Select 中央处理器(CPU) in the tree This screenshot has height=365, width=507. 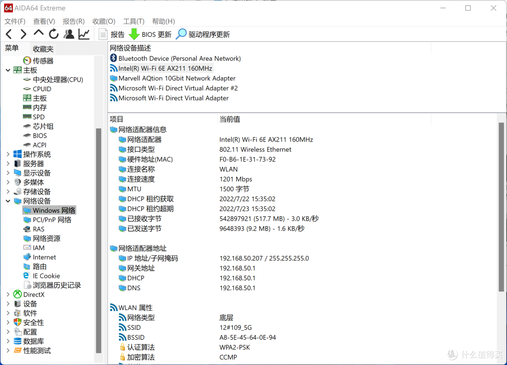click(54, 79)
